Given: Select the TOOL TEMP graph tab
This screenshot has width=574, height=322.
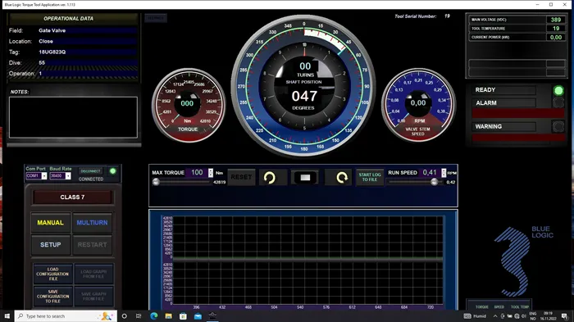Looking at the screenshot, I should 519,307.
